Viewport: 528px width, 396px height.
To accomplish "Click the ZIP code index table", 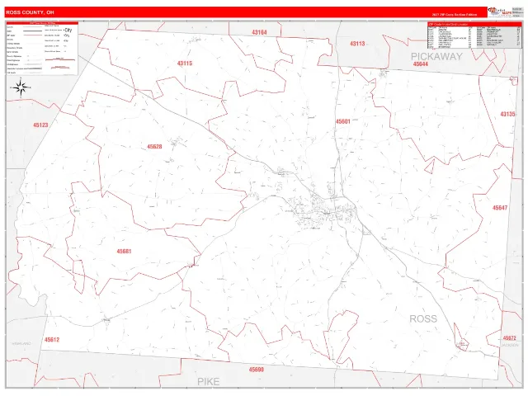I will click(x=474, y=35).
